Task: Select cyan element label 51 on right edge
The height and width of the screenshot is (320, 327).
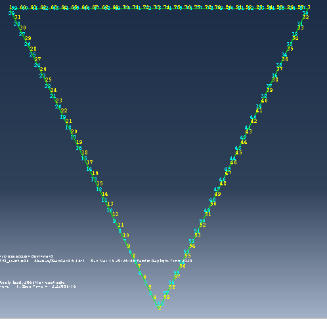Action: tap(197, 231)
